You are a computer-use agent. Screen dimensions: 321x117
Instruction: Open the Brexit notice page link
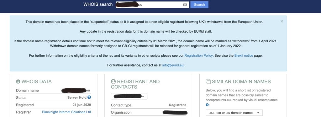coord(244,55)
